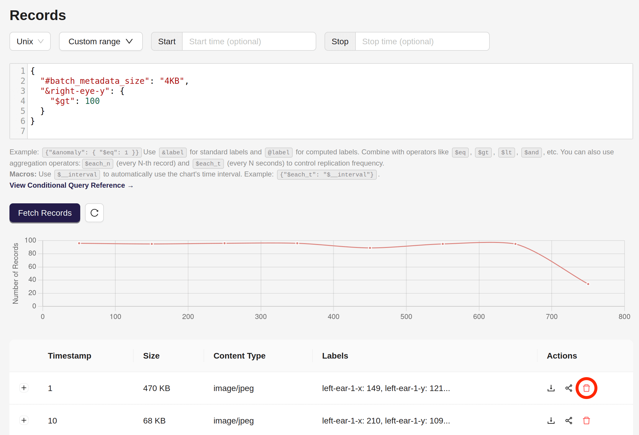The height and width of the screenshot is (435, 639).
Task: Share the record with timestamp 10
Action: click(568, 421)
